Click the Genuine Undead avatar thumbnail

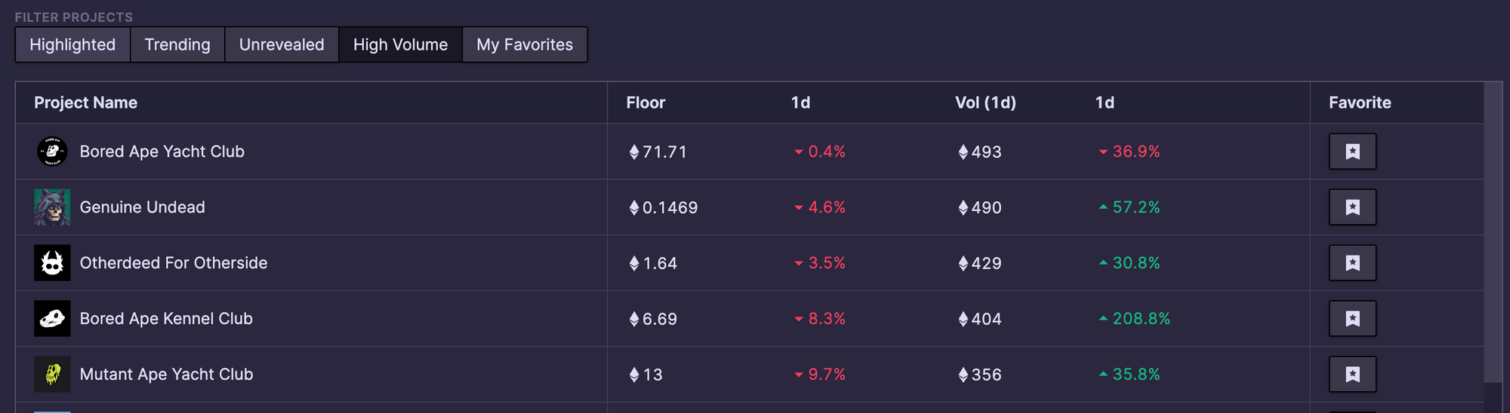[52, 207]
